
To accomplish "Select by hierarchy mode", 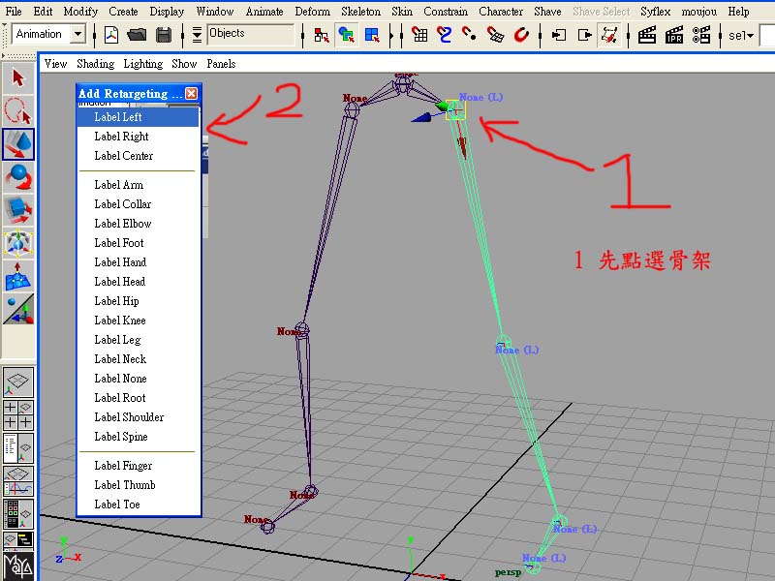I will click(x=322, y=35).
